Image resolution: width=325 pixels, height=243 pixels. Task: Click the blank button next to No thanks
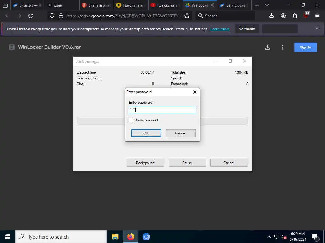[x=280, y=29]
